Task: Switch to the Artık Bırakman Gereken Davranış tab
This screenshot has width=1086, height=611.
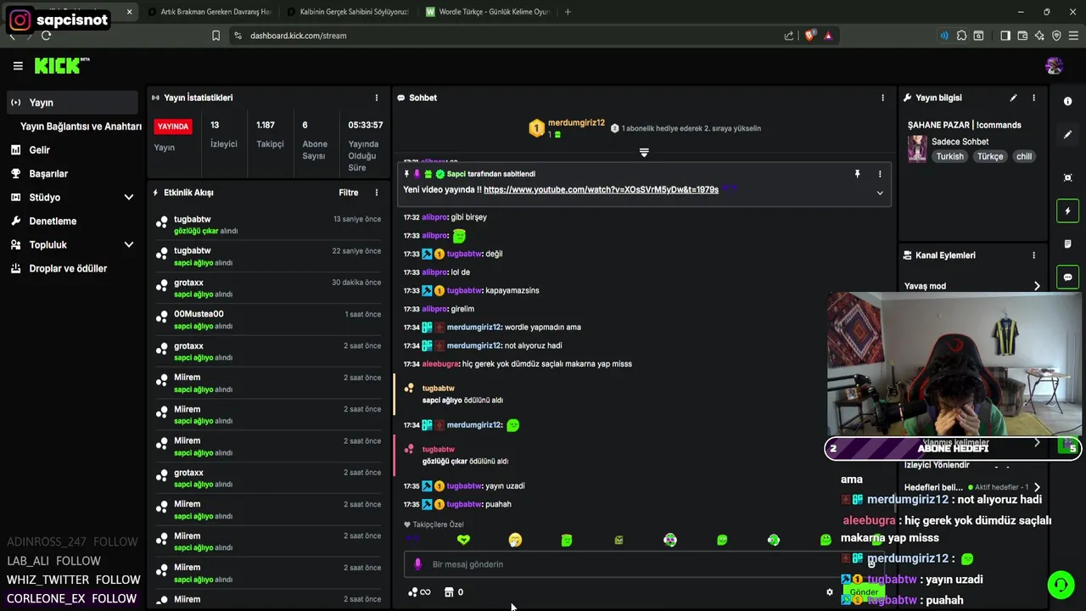Action: (209, 12)
